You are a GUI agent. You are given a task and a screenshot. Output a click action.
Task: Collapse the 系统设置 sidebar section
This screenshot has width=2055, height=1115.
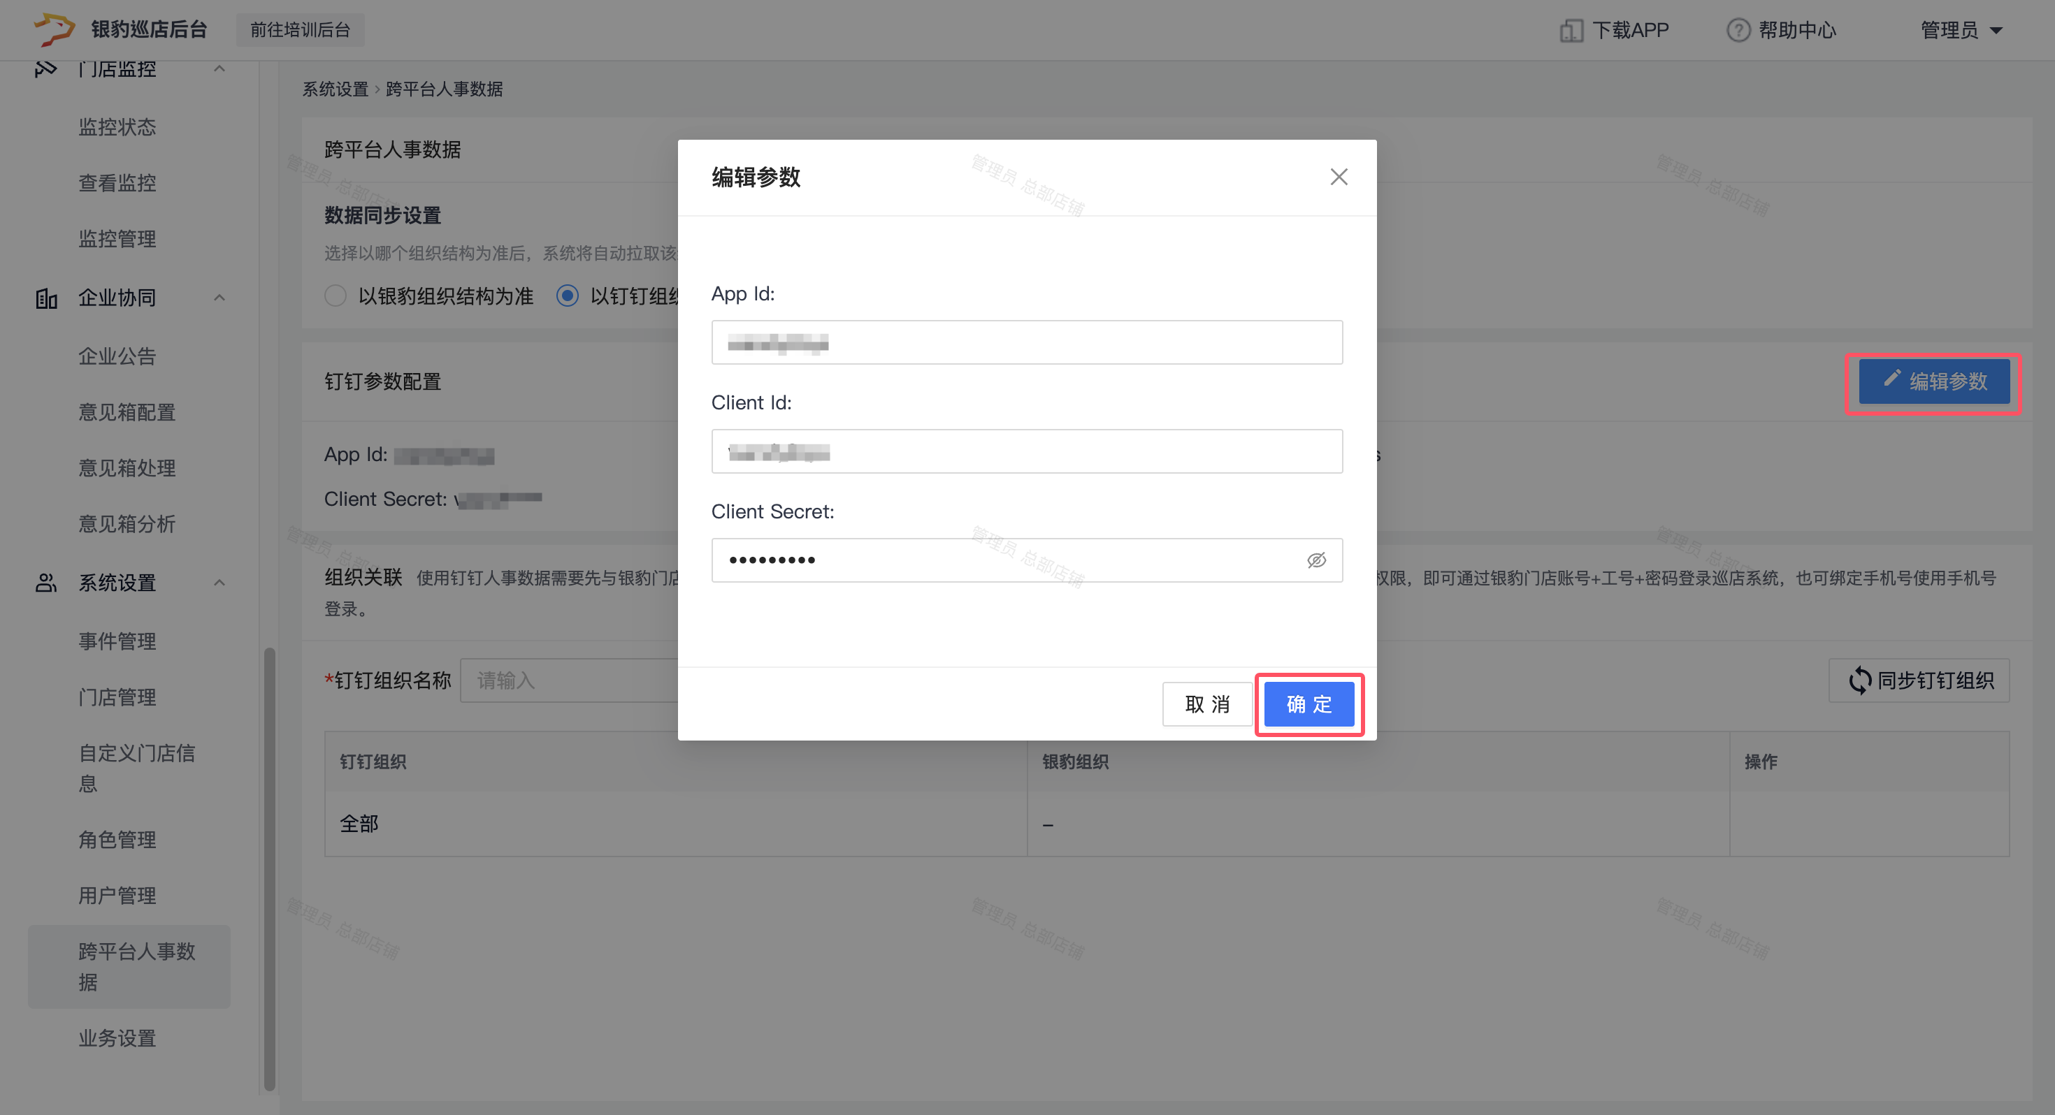click(219, 583)
